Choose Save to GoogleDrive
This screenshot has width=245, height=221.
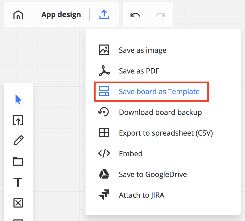(x=153, y=174)
